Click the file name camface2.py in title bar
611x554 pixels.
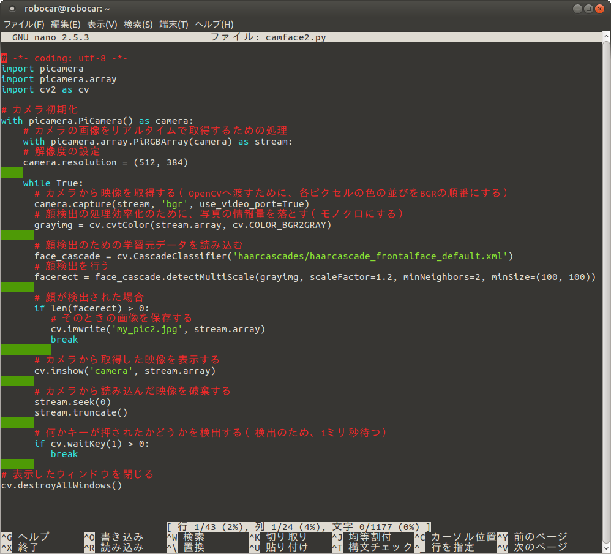click(296, 37)
